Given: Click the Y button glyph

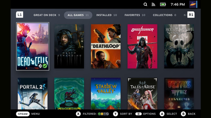Looking at the screenshot, I should pyautogui.click(x=115, y=114).
